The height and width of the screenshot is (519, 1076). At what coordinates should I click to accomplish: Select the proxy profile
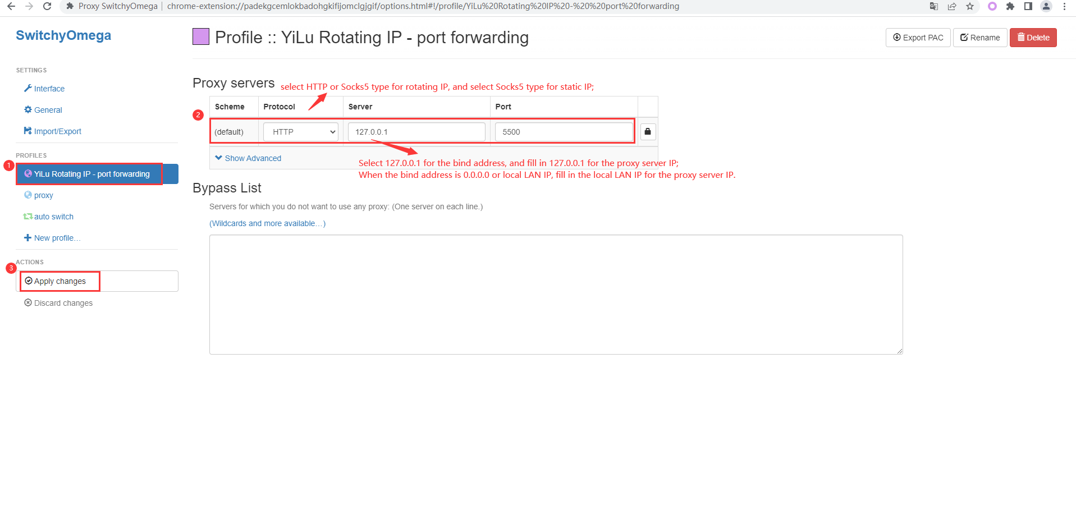39,195
